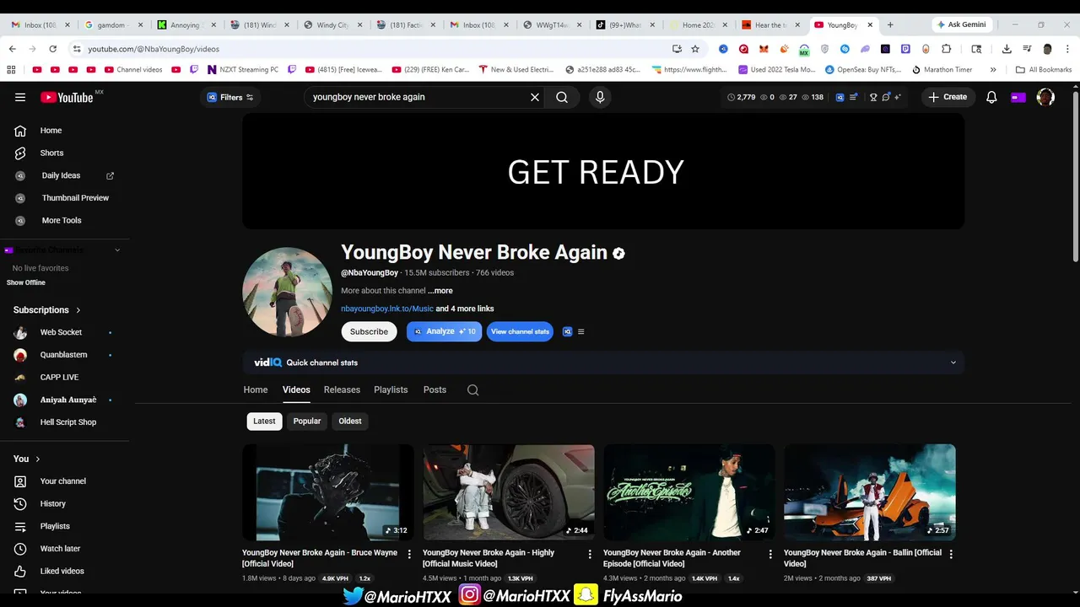
Task: Click the Bruce Wayne video thumbnail
Action: click(327, 492)
